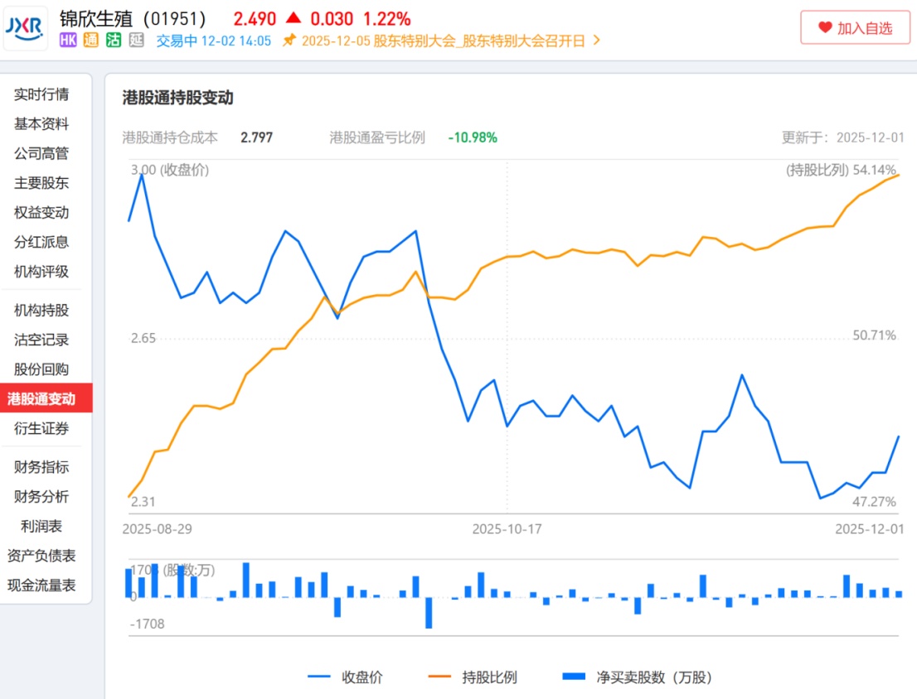Open the 2025-12-05 股东特别大会 announcement link
917x699 pixels.
pos(444,41)
